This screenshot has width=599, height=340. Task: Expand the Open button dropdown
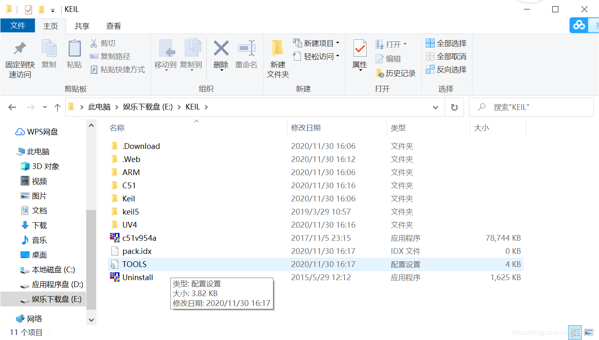coord(405,44)
